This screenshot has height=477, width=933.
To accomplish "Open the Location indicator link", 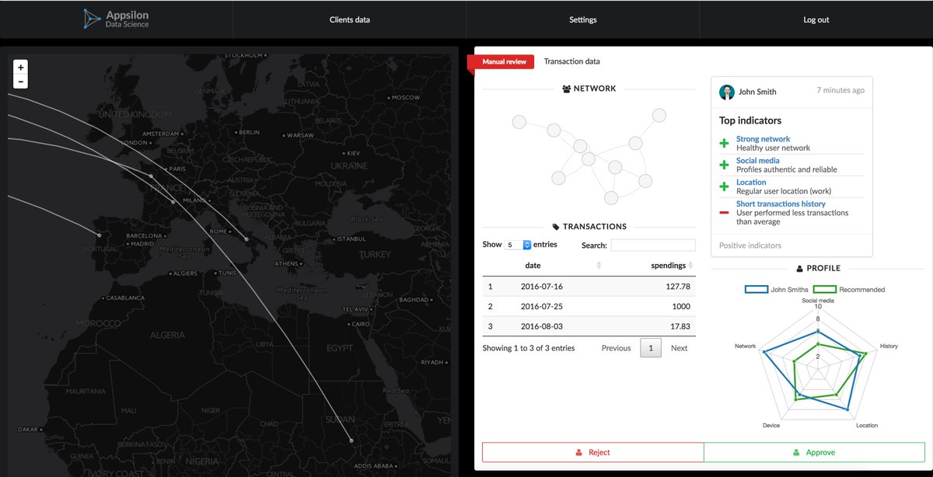I will [751, 183].
